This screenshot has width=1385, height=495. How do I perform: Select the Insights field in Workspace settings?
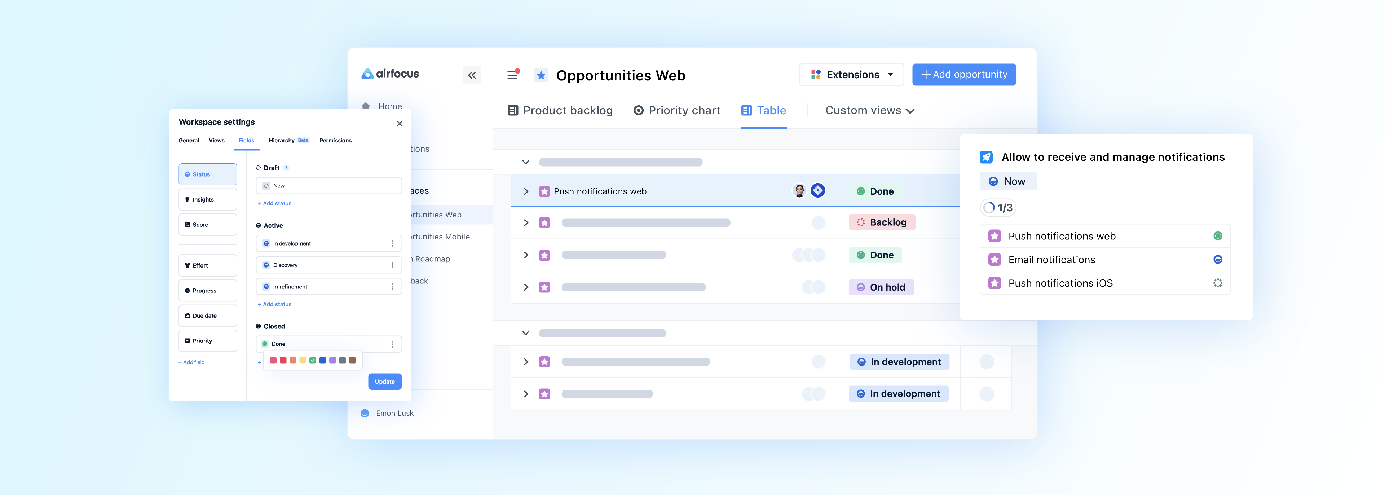[208, 199]
